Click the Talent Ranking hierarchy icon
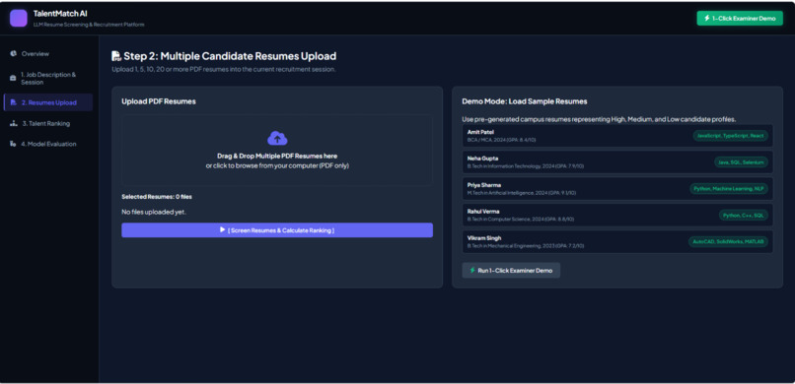Image resolution: width=795 pixels, height=384 pixels. [14, 123]
